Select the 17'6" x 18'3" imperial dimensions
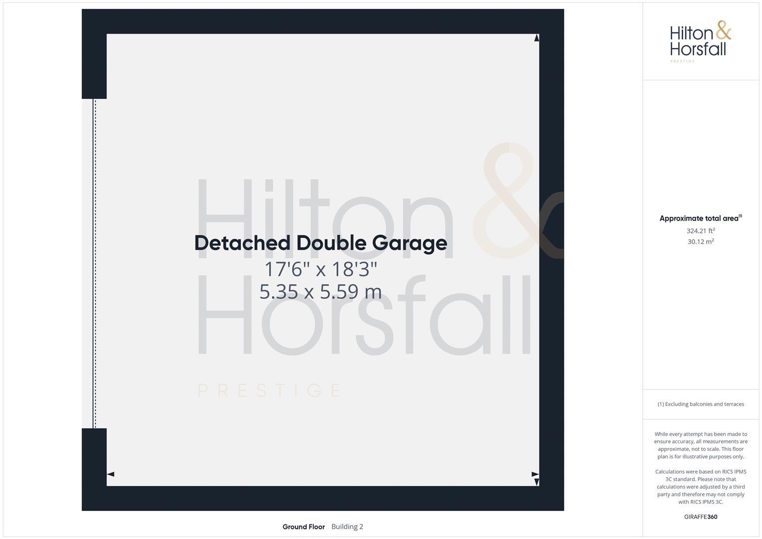 [320, 269]
